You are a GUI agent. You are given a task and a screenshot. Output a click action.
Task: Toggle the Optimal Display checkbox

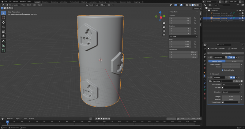(223, 70)
